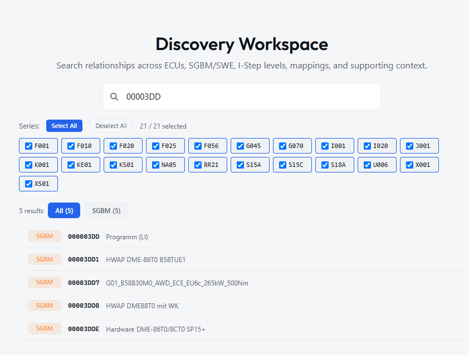This screenshot has height=355, width=469.
Task: Click the SGBM badge on the 000003DD row
Action: click(x=45, y=236)
